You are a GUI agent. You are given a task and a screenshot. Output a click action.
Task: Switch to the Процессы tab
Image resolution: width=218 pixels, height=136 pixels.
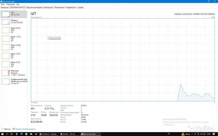pos(5,8)
